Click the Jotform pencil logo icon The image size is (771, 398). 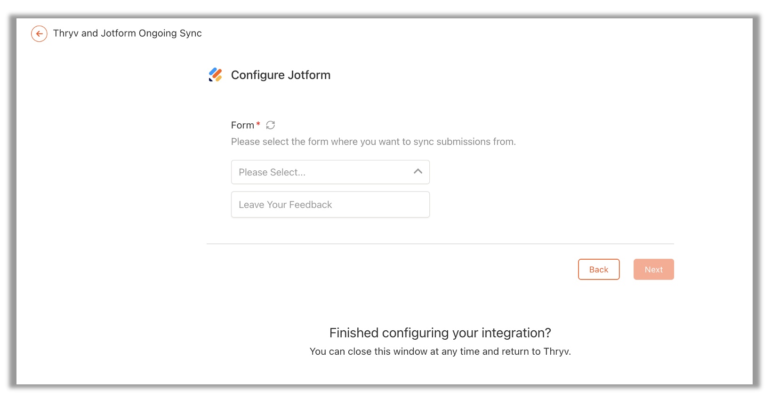tap(216, 75)
